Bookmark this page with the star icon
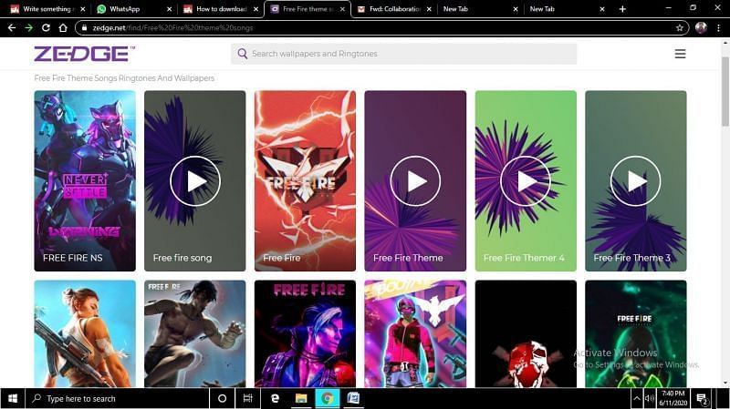Screen dimensions: 730x409 [x=680, y=27]
